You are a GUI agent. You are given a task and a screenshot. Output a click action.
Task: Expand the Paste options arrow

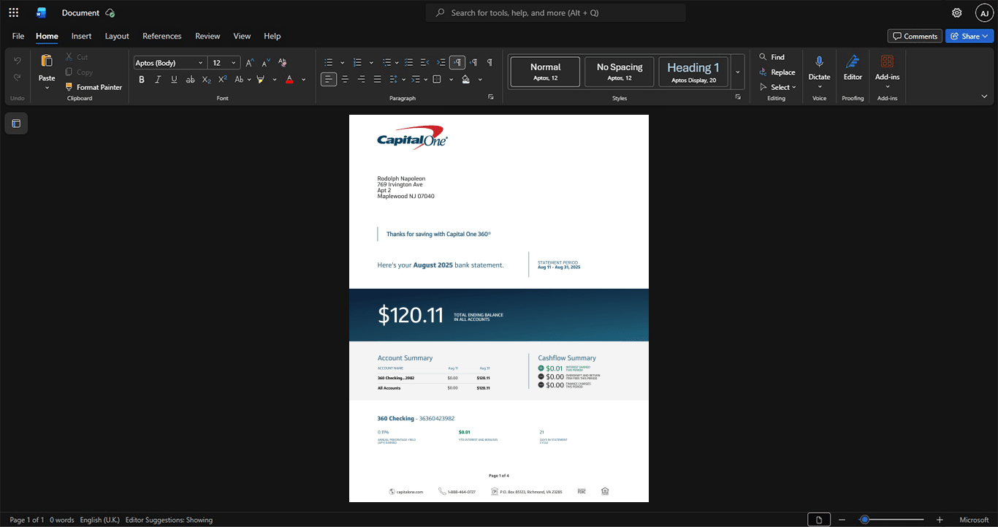click(x=47, y=88)
